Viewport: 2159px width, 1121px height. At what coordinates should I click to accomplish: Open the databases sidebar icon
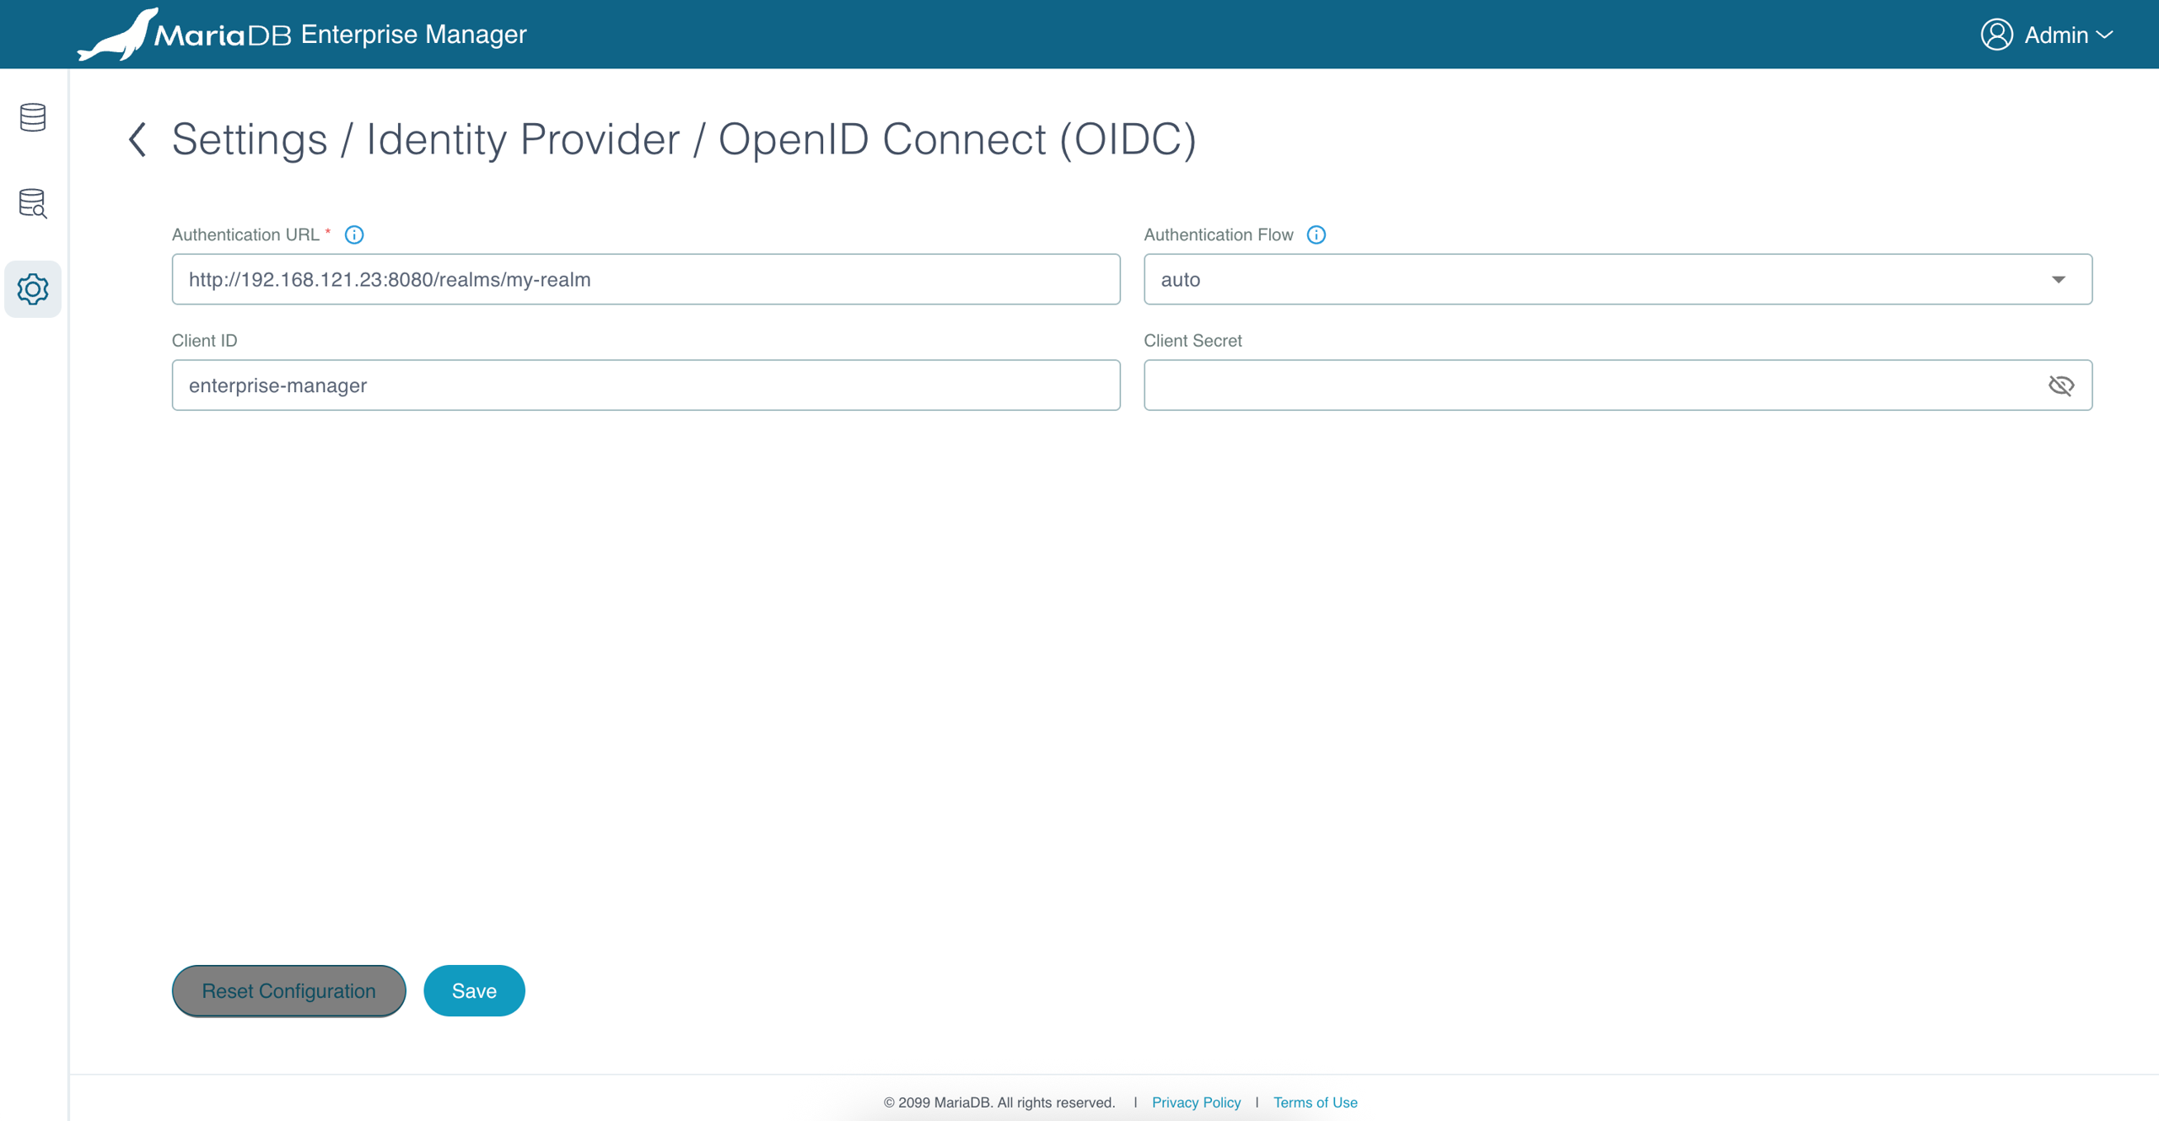[33, 117]
